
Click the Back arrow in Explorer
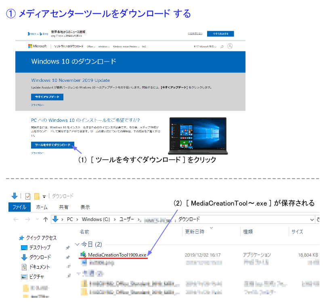click(16, 219)
